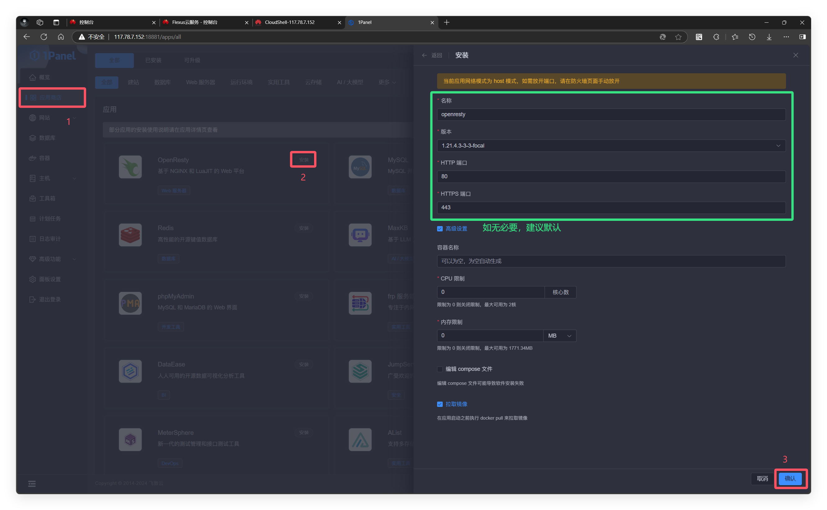Select the Web 服务器 category filter
The height and width of the screenshot is (510, 827).
200,82
